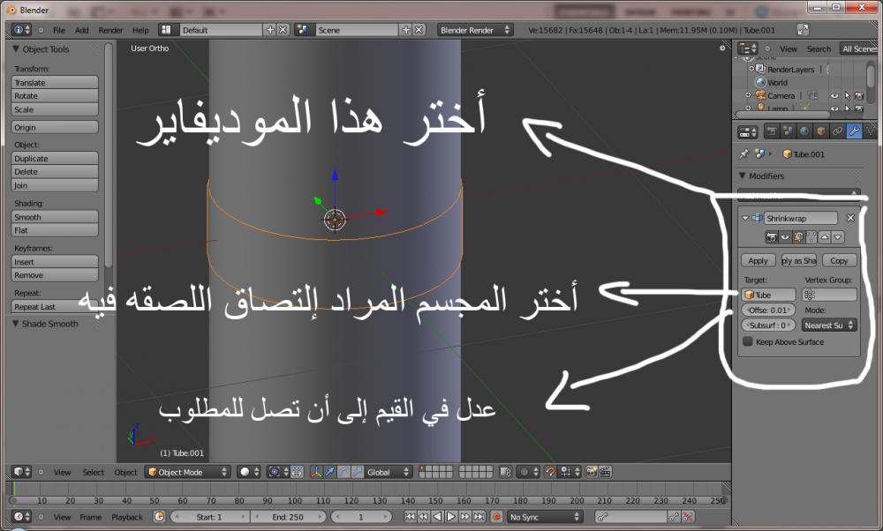Screen dimensions: 883x531
Task: Click the Apply as Shape button
Action: pyautogui.click(x=798, y=260)
